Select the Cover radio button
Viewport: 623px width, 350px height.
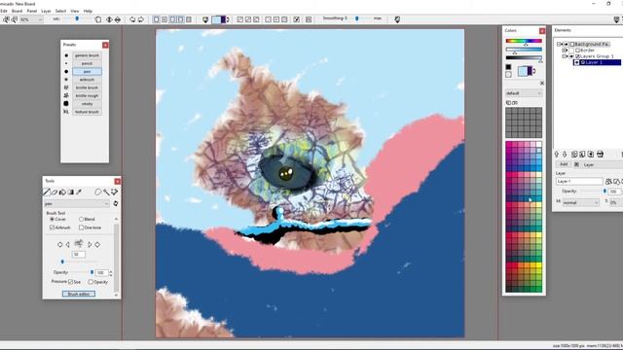pyautogui.click(x=52, y=219)
